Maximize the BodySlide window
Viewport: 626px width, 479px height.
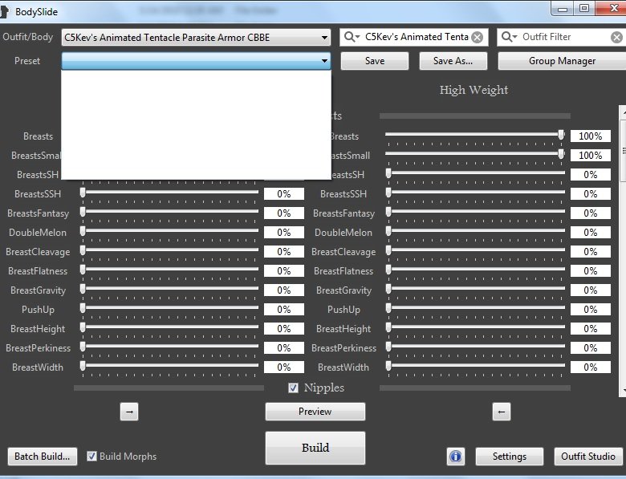pyautogui.click(x=584, y=9)
